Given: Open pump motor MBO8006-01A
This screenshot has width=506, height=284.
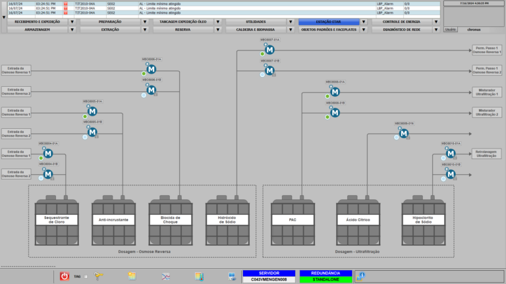Looking at the screenshot, I should coord(152,69).
